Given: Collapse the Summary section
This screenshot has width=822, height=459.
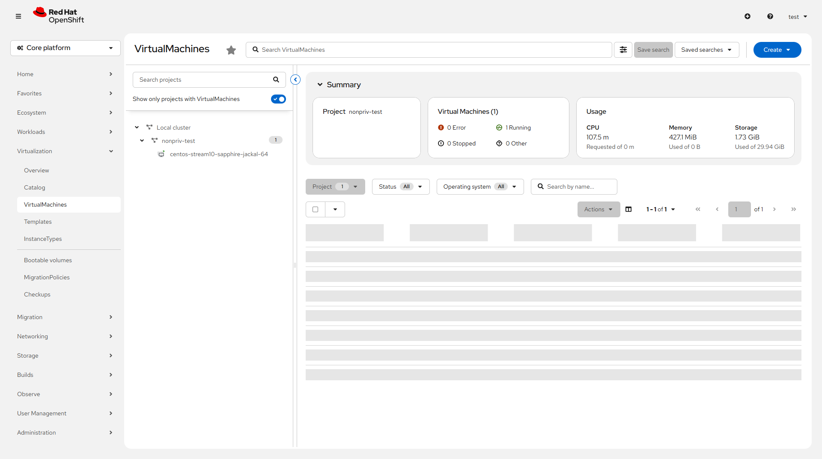Looking at the screenshot, I should point(320,85).
